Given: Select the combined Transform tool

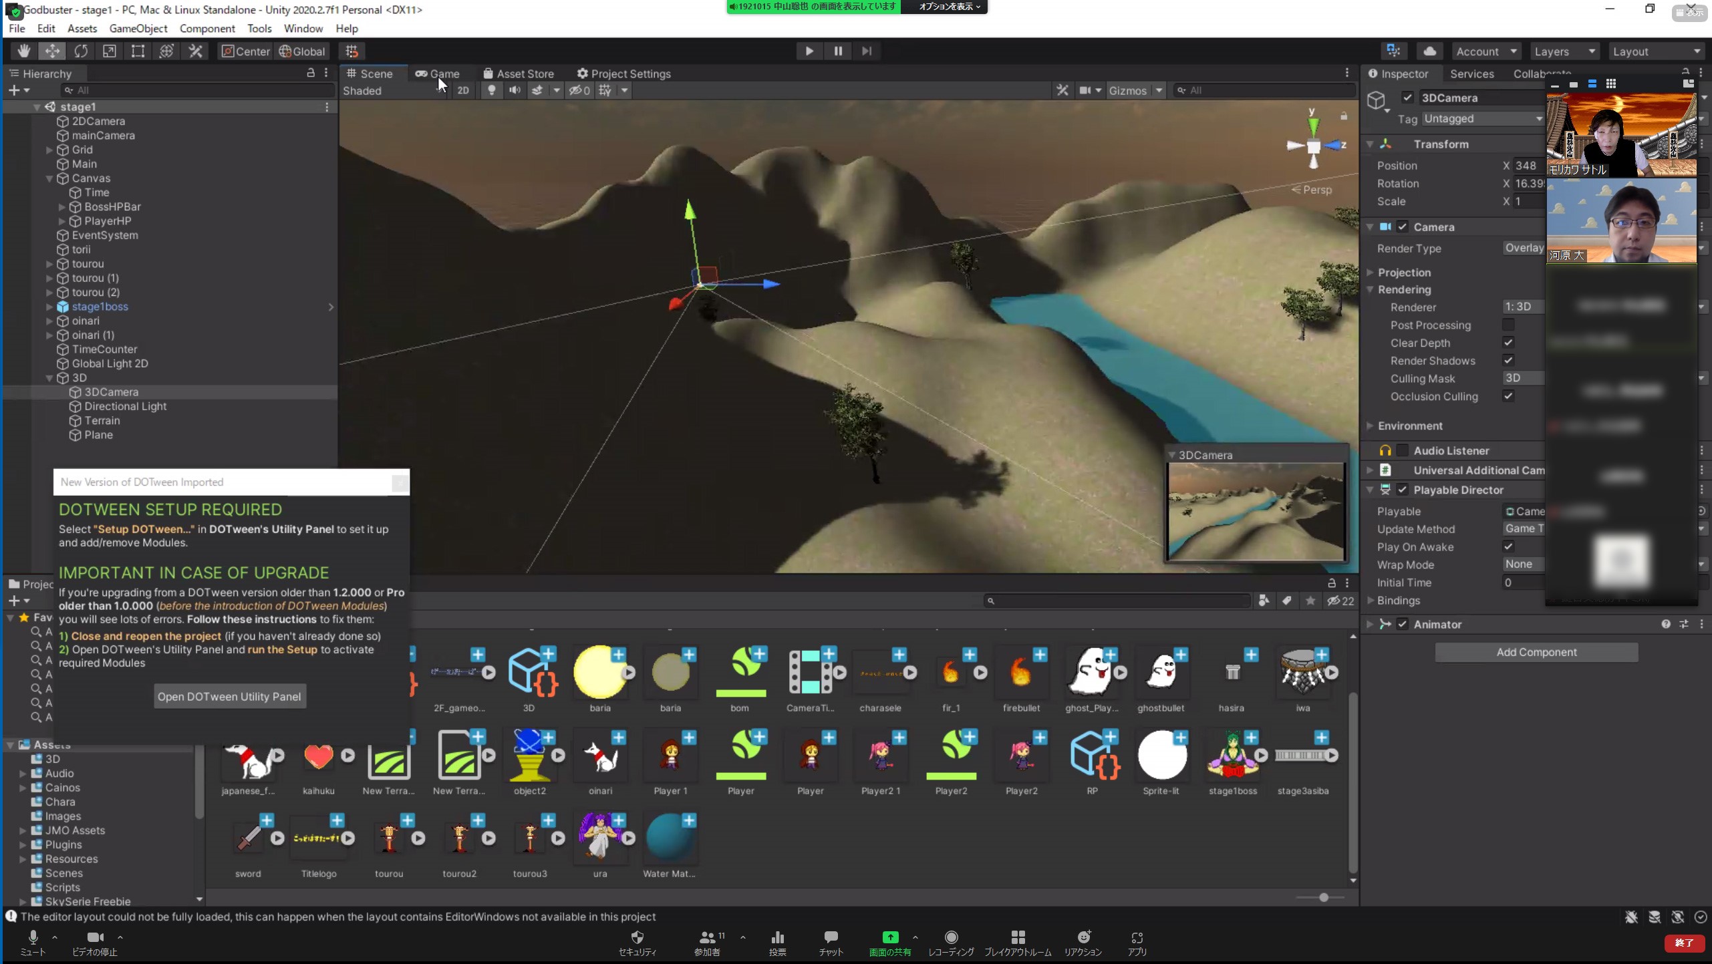Looking at the screenshot, I should coord(166,51).
